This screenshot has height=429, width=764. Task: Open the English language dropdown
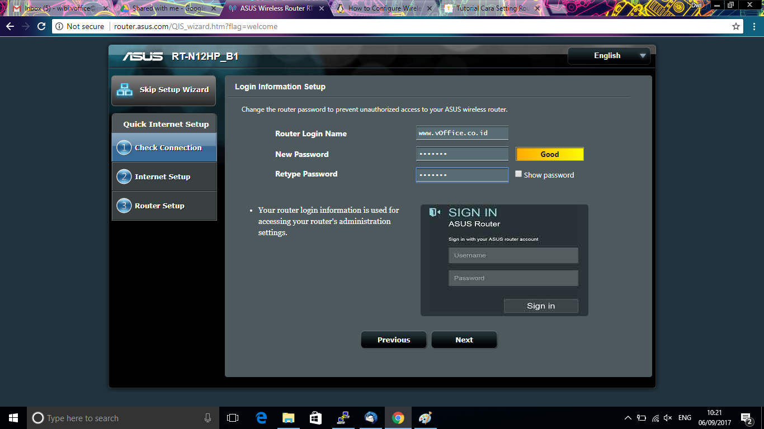[x=609, y=55]
